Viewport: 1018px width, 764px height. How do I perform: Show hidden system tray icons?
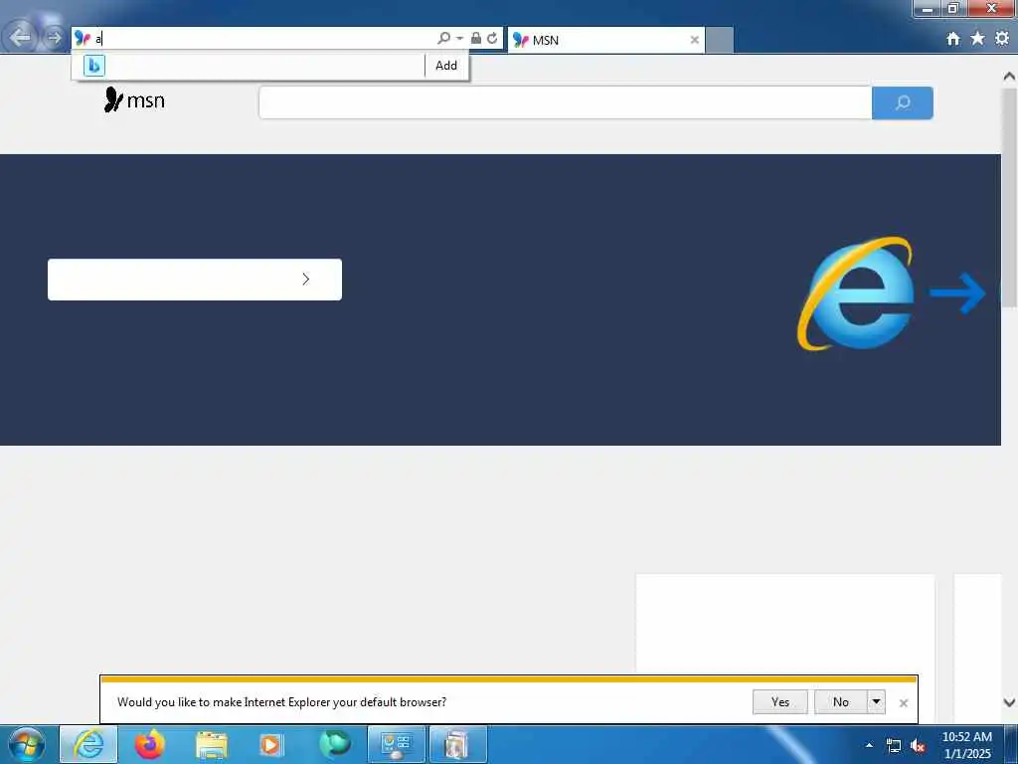click(x=869, y=745)
